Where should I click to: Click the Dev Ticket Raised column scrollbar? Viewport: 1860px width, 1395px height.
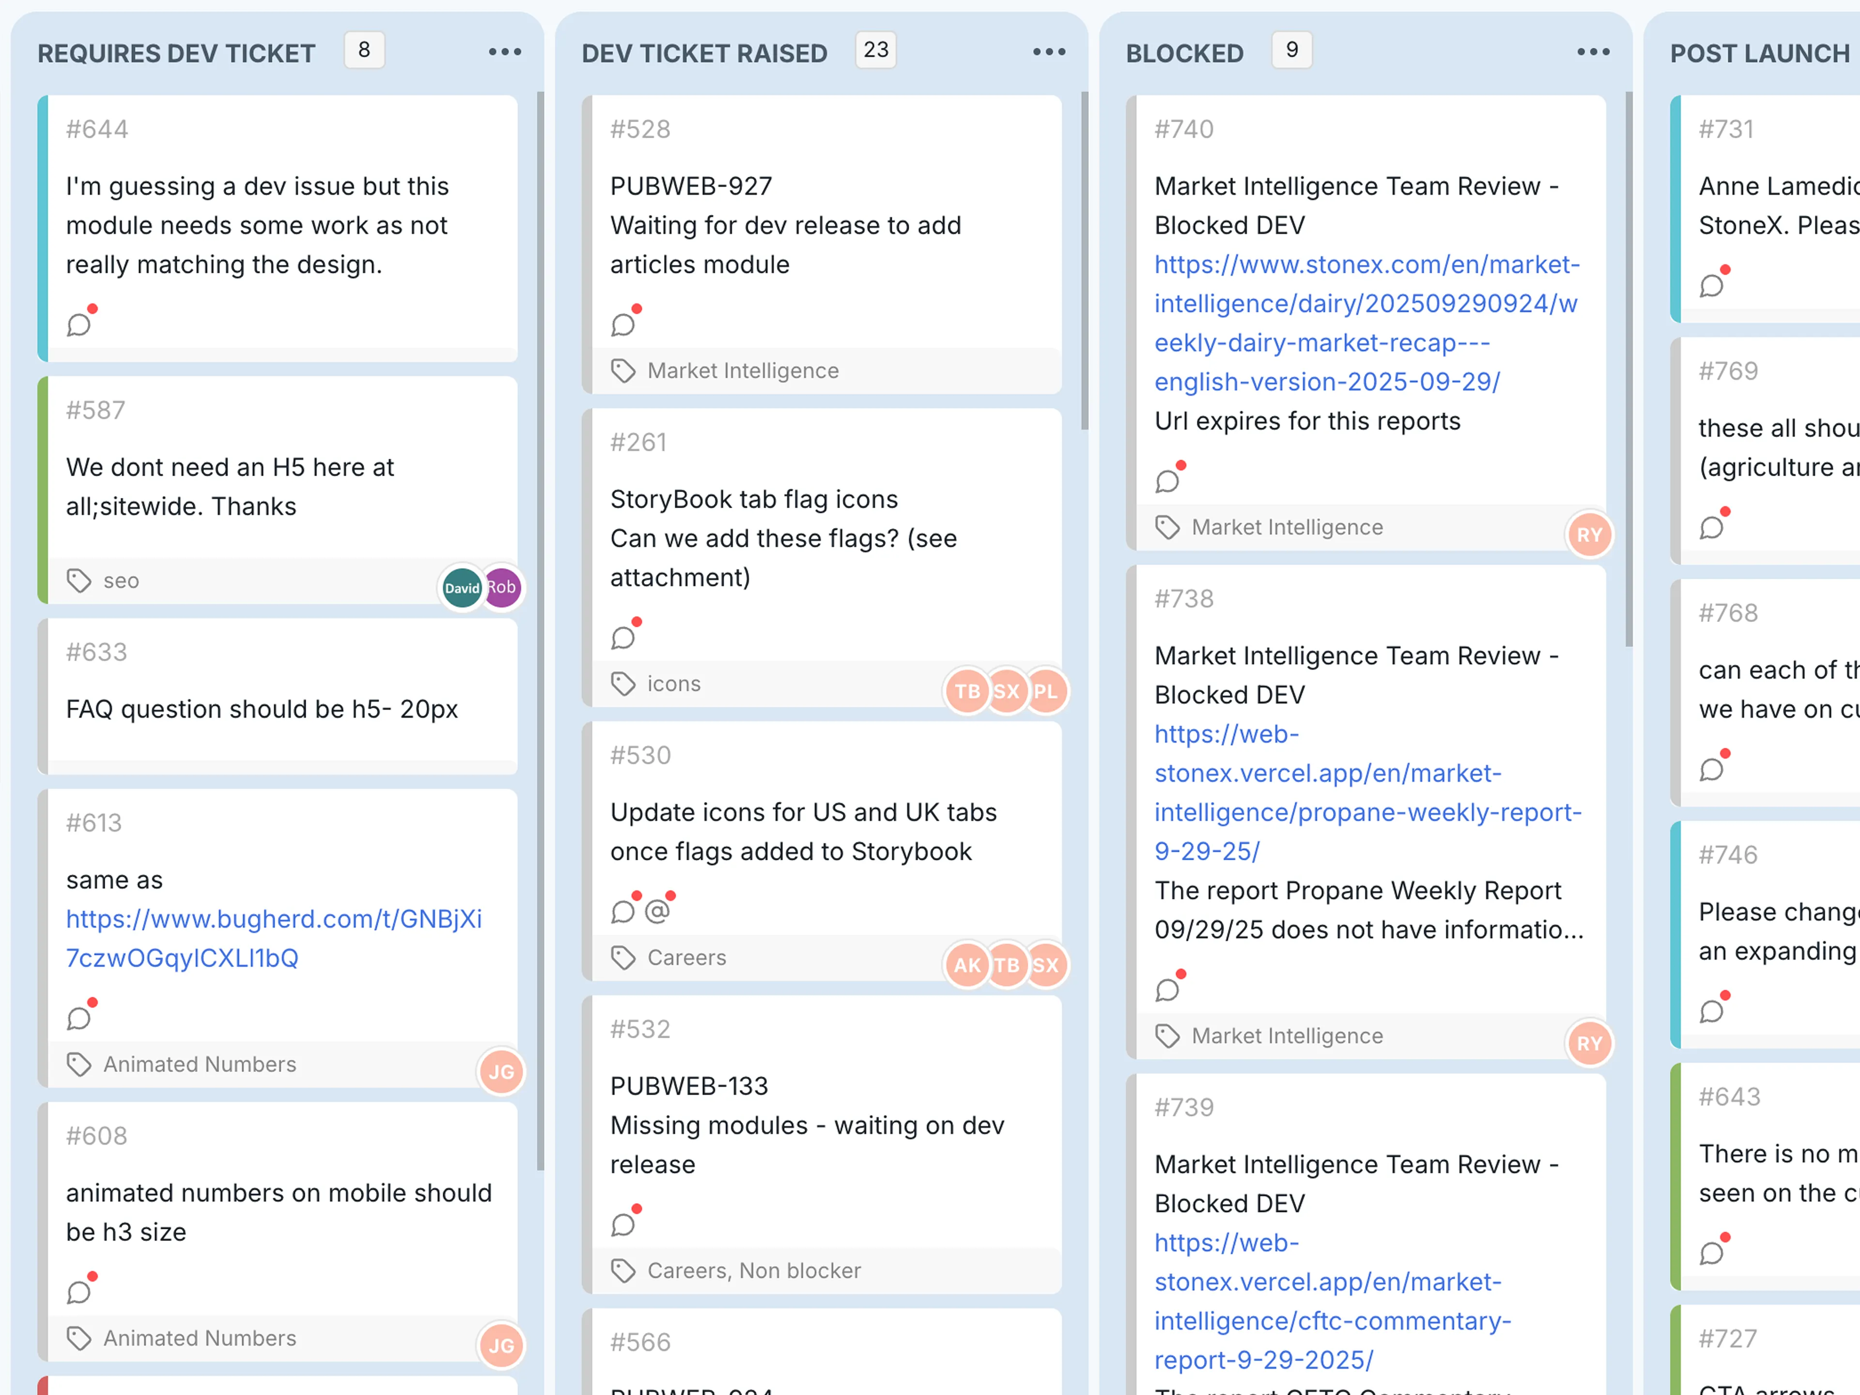point(1085,261)
